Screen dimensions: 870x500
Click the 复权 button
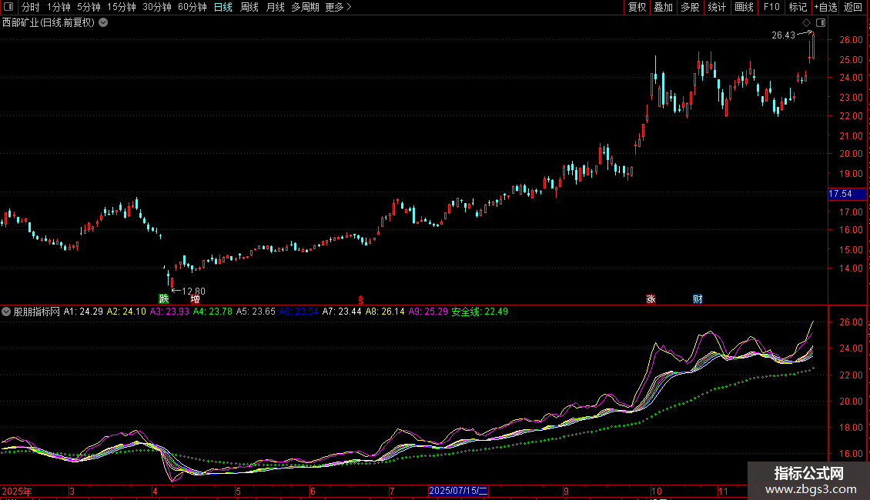coord(637,7)
